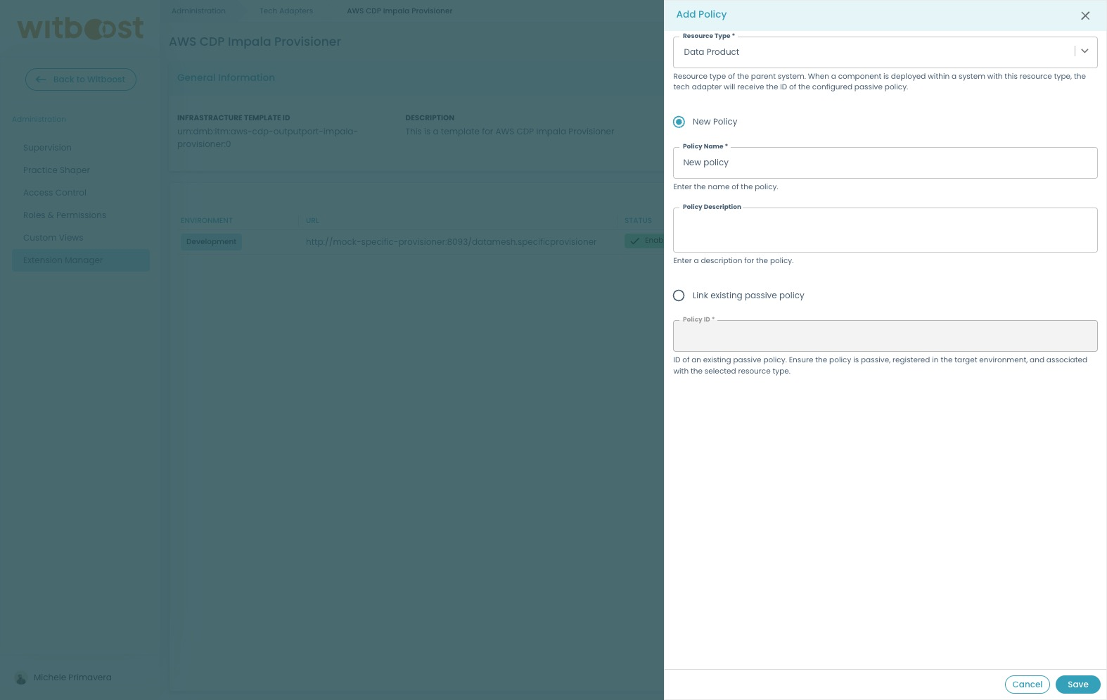
Task: Open Roles & Permissions page
Action: coord(65,215)
